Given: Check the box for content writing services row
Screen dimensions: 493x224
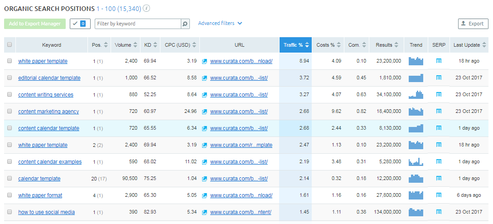Looking at the screenshot, I should pyautogui.click(x=10, y=94).
